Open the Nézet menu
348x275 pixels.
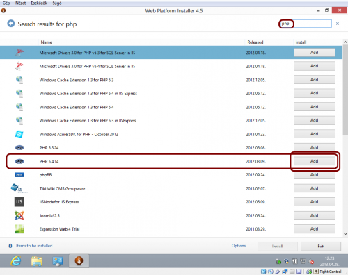click(20, 3)
